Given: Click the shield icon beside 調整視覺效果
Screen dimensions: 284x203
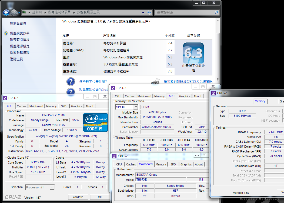Looking at the screenshot, I should [x=6, y=33].
